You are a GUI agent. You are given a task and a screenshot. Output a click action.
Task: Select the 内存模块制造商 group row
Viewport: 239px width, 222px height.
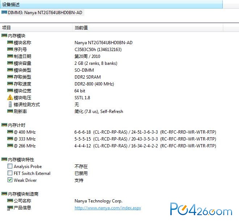click(23, 194)
